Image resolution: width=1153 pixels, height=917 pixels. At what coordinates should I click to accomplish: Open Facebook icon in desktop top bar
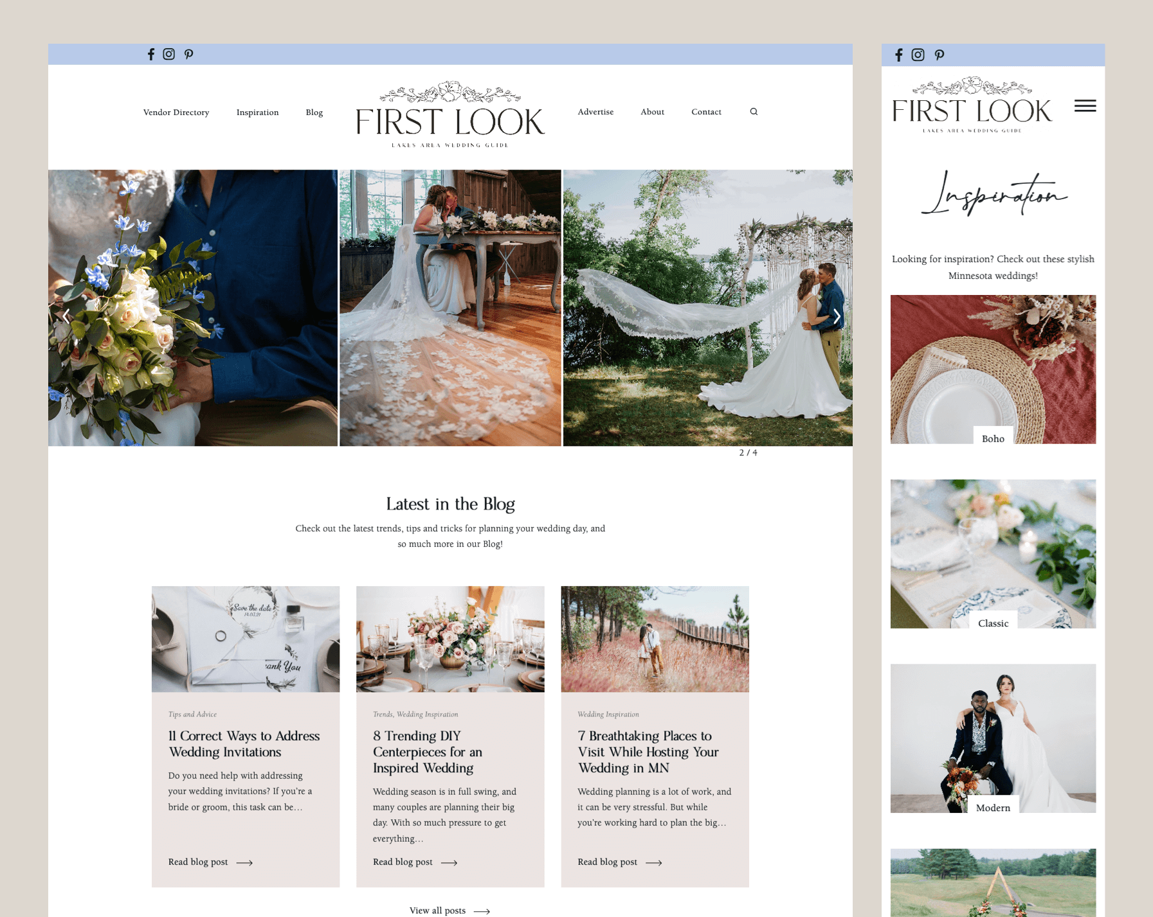pyautogui.click(x=151, y=55)
